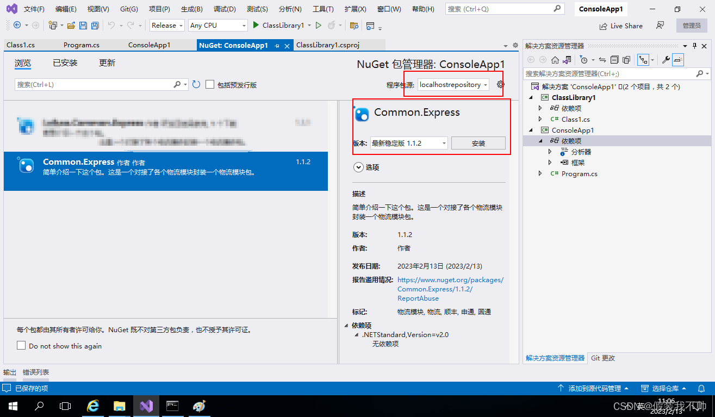The image size is (715, 417).
Task: Click the open file folder toolbar icon
Action: 71,26
